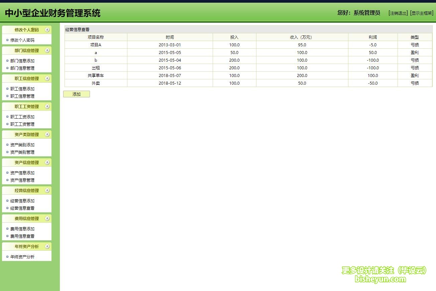The image size is (436, 291).
Task: Select the 项目A project name cell
Action: click(x=96, y=45)
